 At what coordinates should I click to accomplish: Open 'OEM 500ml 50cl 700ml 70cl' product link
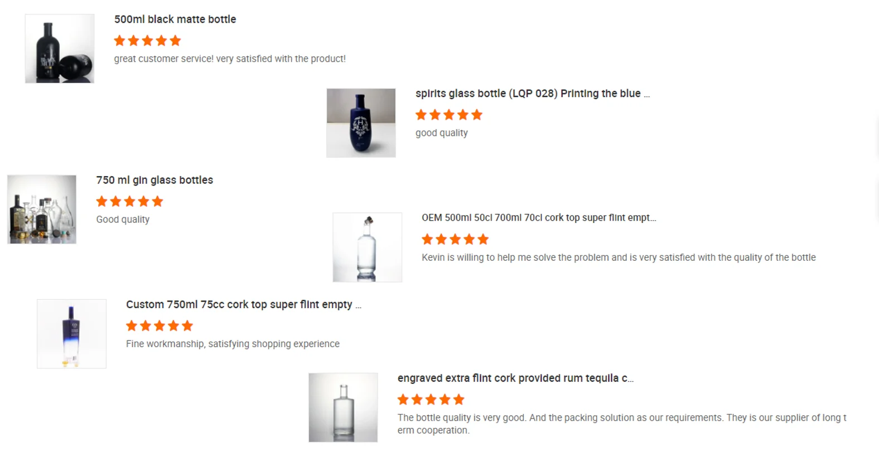point(538,218)
